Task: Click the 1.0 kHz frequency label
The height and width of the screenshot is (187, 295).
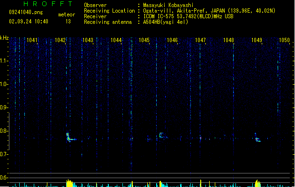Action: pos(4,84)
